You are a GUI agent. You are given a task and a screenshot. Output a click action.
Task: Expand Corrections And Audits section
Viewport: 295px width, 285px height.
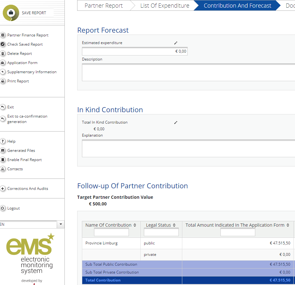(3, 189)
